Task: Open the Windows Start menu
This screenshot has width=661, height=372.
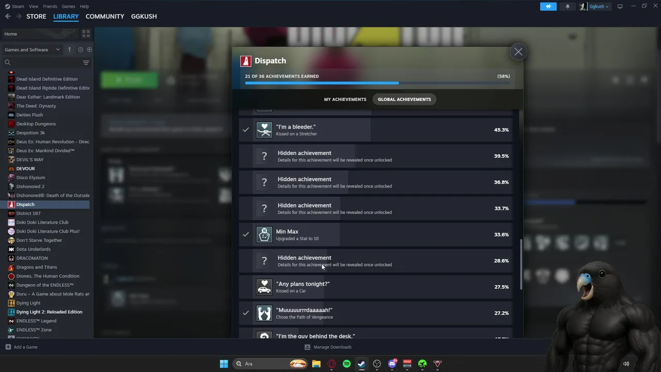Action: (x=224, y=364)
